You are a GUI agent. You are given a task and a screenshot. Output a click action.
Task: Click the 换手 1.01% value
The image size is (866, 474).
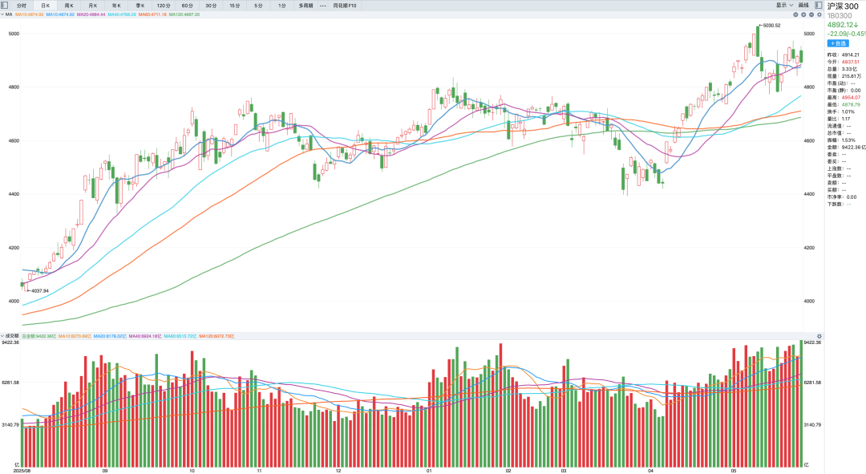point(848,111)
